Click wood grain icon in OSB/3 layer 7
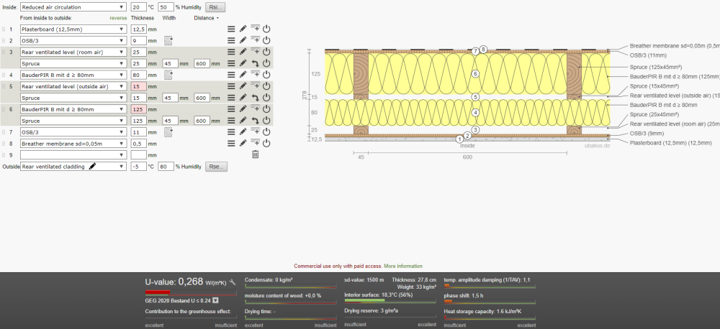 click(168, 132)
